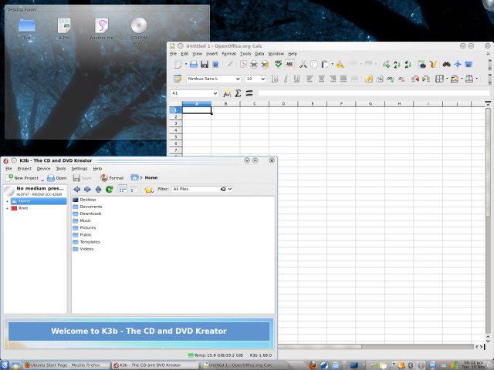The height and width of the screenshot is (370, 494).
Task: Align cell text right in Calc
Action: (333, 79)
